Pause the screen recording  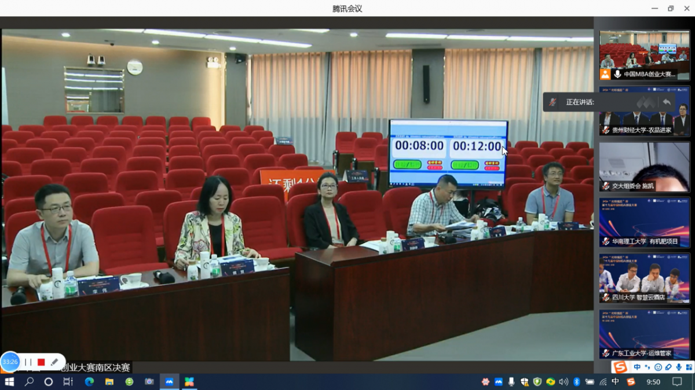(28, 362)
